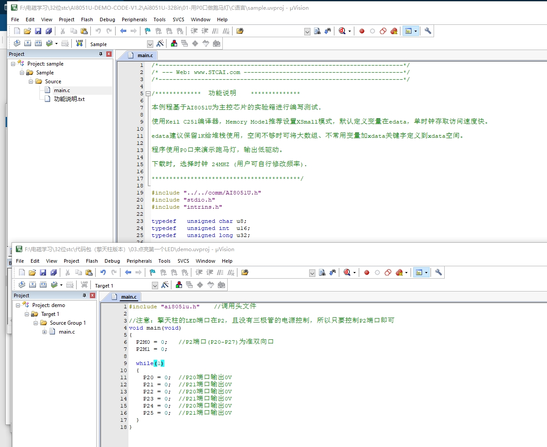Click line 19 include AI8051U.h code line
Viewport: 547px width, 447px height.
206,193
